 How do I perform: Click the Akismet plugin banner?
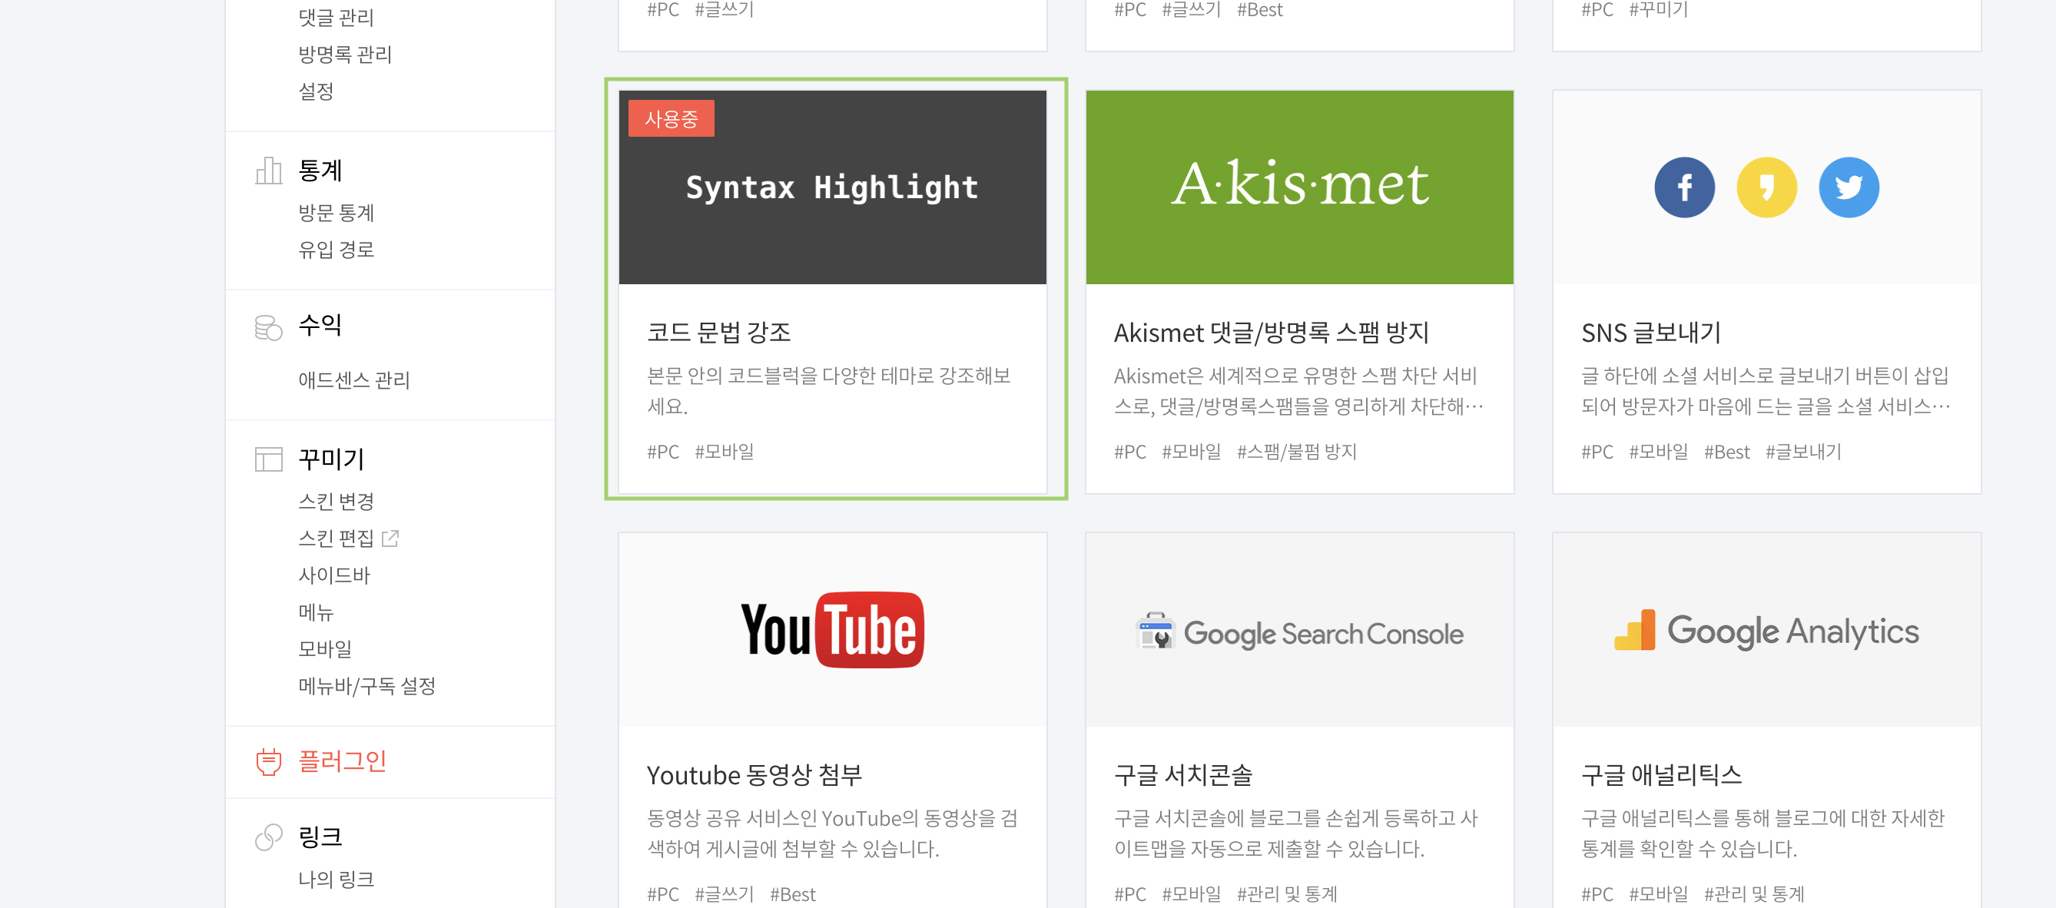point(1298,187)
